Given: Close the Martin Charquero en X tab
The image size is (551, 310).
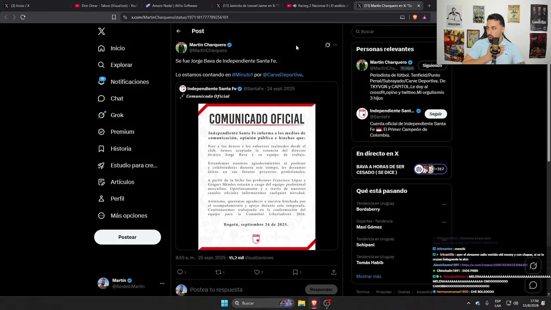Looking at the screenshot, I should click(418, 6).
